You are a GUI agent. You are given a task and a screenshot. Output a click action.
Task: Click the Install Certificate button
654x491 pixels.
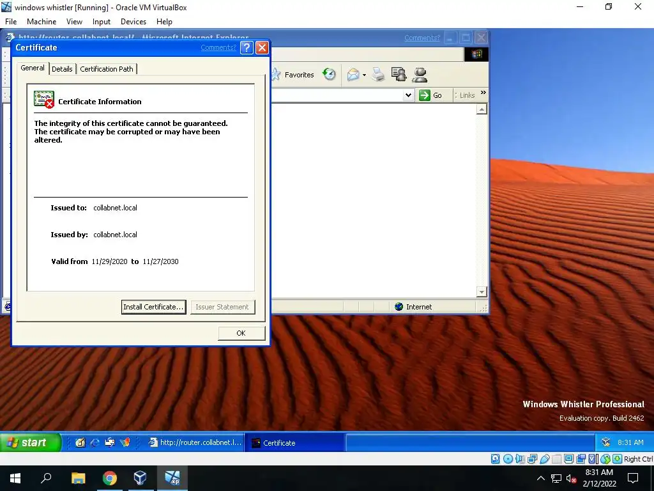tap(153, 307)
